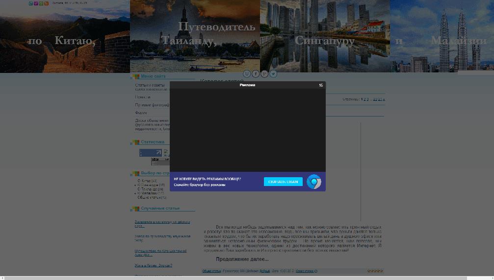Click the Facebook round social icon
Viewport: 494px width, 280px height.
256,74
